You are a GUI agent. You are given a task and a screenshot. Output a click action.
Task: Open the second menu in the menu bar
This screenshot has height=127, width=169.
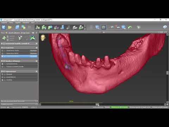(11, 23)
